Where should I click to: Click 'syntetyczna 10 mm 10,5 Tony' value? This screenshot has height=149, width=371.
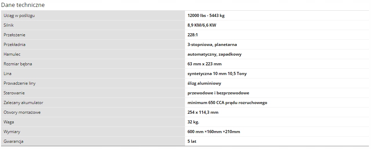coord(217,74)
